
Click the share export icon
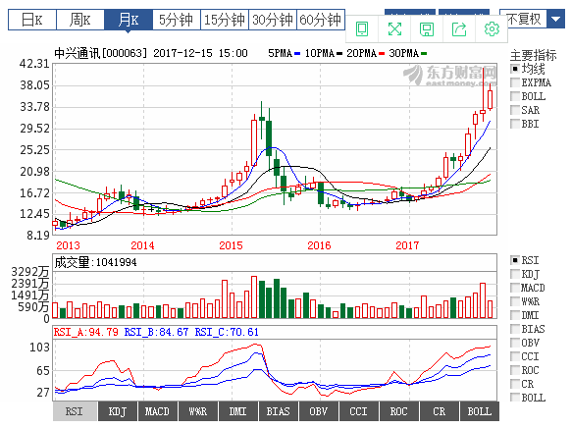click(459, 29)
